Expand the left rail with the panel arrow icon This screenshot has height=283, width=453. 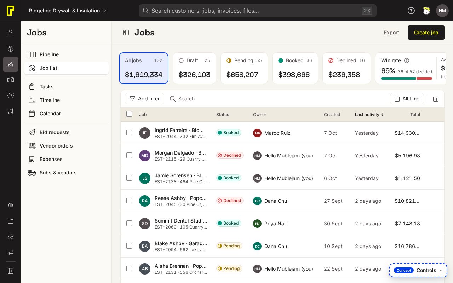(x=11, y=271)
